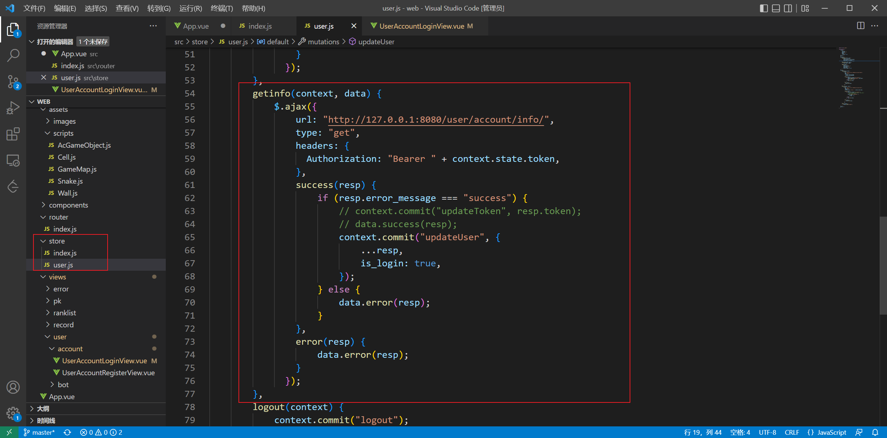
Task: Click the master* branch indicator
Action: coord(39,432)
